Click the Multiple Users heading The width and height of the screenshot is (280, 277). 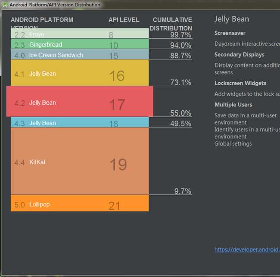233,105
